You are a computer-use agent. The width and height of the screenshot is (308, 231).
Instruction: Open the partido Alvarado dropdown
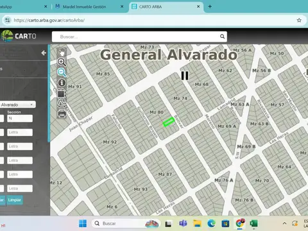[17, 105]
